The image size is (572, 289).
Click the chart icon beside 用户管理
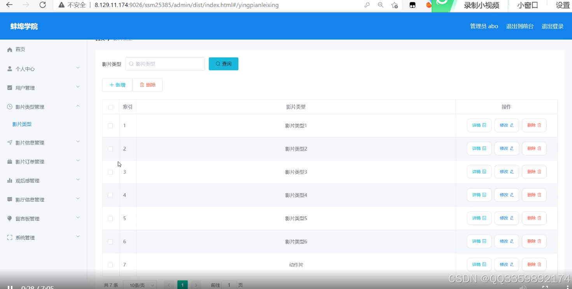click(x=10, y=88)
